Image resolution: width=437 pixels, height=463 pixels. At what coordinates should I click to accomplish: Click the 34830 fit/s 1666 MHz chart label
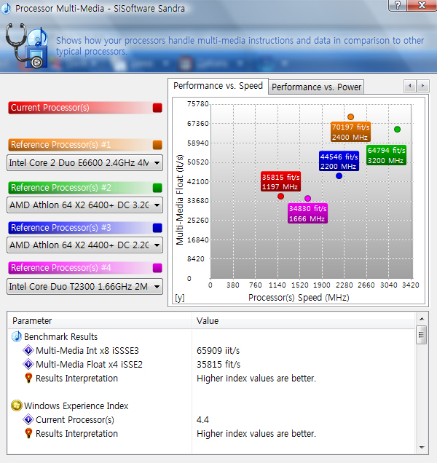(307, 213)
